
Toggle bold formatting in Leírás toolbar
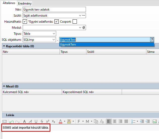click(24, 121)
